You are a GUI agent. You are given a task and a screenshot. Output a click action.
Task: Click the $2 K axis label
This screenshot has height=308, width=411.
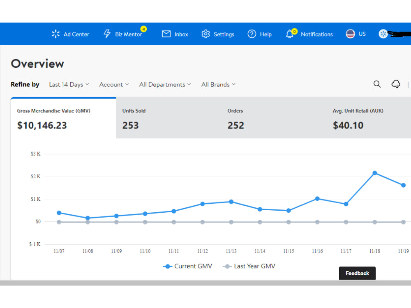[36, 177]
